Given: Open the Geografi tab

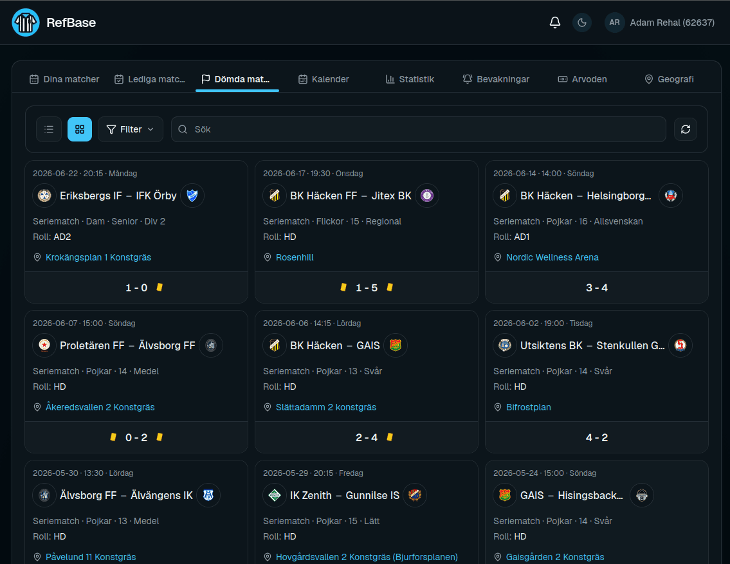Looking at the screenshot, I should point(669,79).
